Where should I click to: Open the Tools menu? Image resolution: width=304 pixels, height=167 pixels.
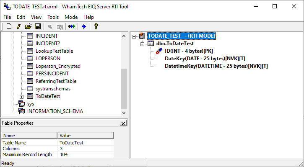(x=53, y=17)
